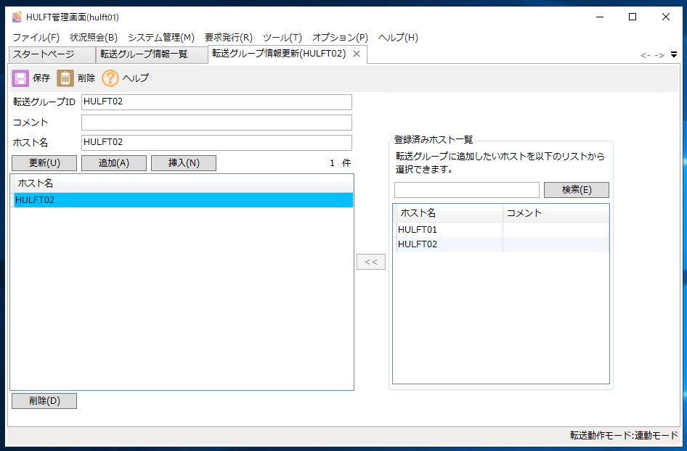This screenshot has height=451, width=687.
Task: Click the next tab arrow ->
Action: click(x=659, y=55)
